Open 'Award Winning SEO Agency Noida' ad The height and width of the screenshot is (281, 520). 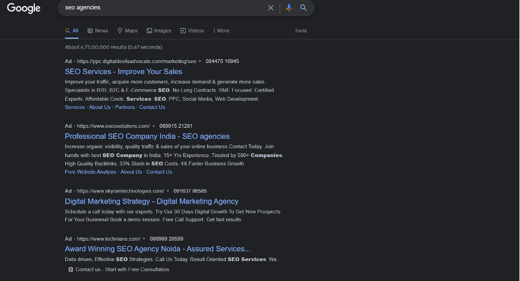click(158, 249)
